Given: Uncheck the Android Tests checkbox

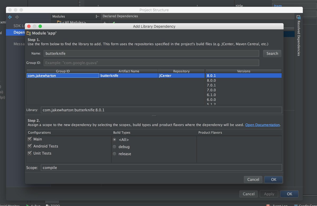Looking at the screenshot, I should [x=30, y=146].
